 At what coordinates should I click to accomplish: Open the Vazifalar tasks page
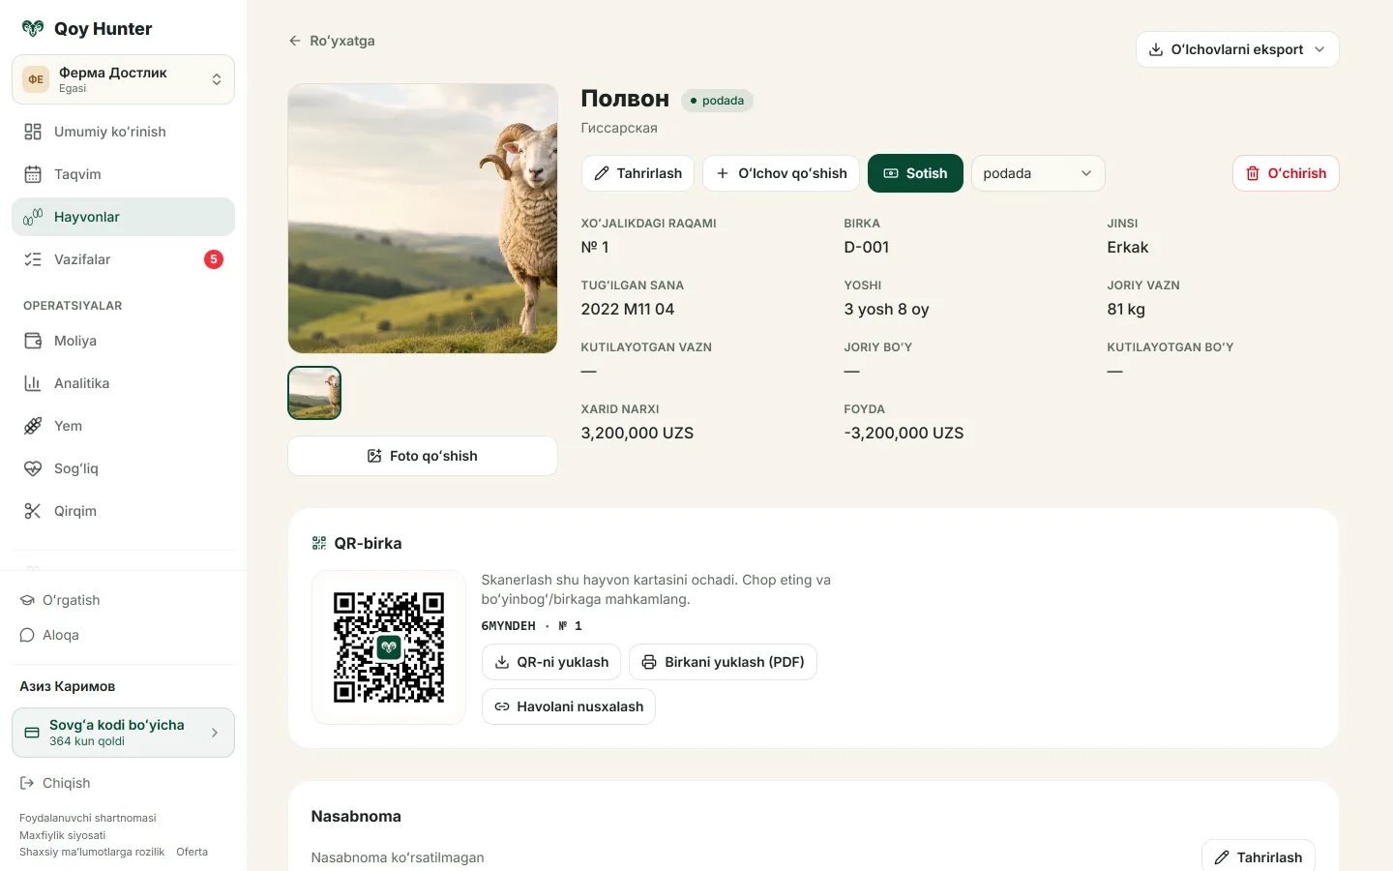(x=123, y=259)
